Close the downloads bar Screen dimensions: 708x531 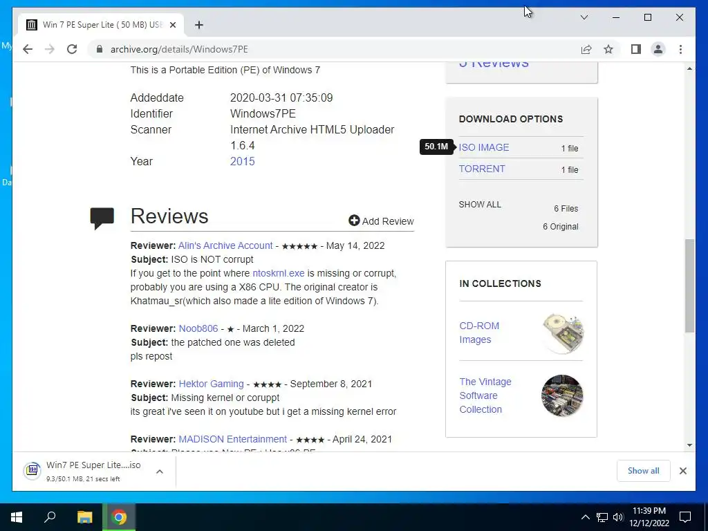(x=682, y=471)
